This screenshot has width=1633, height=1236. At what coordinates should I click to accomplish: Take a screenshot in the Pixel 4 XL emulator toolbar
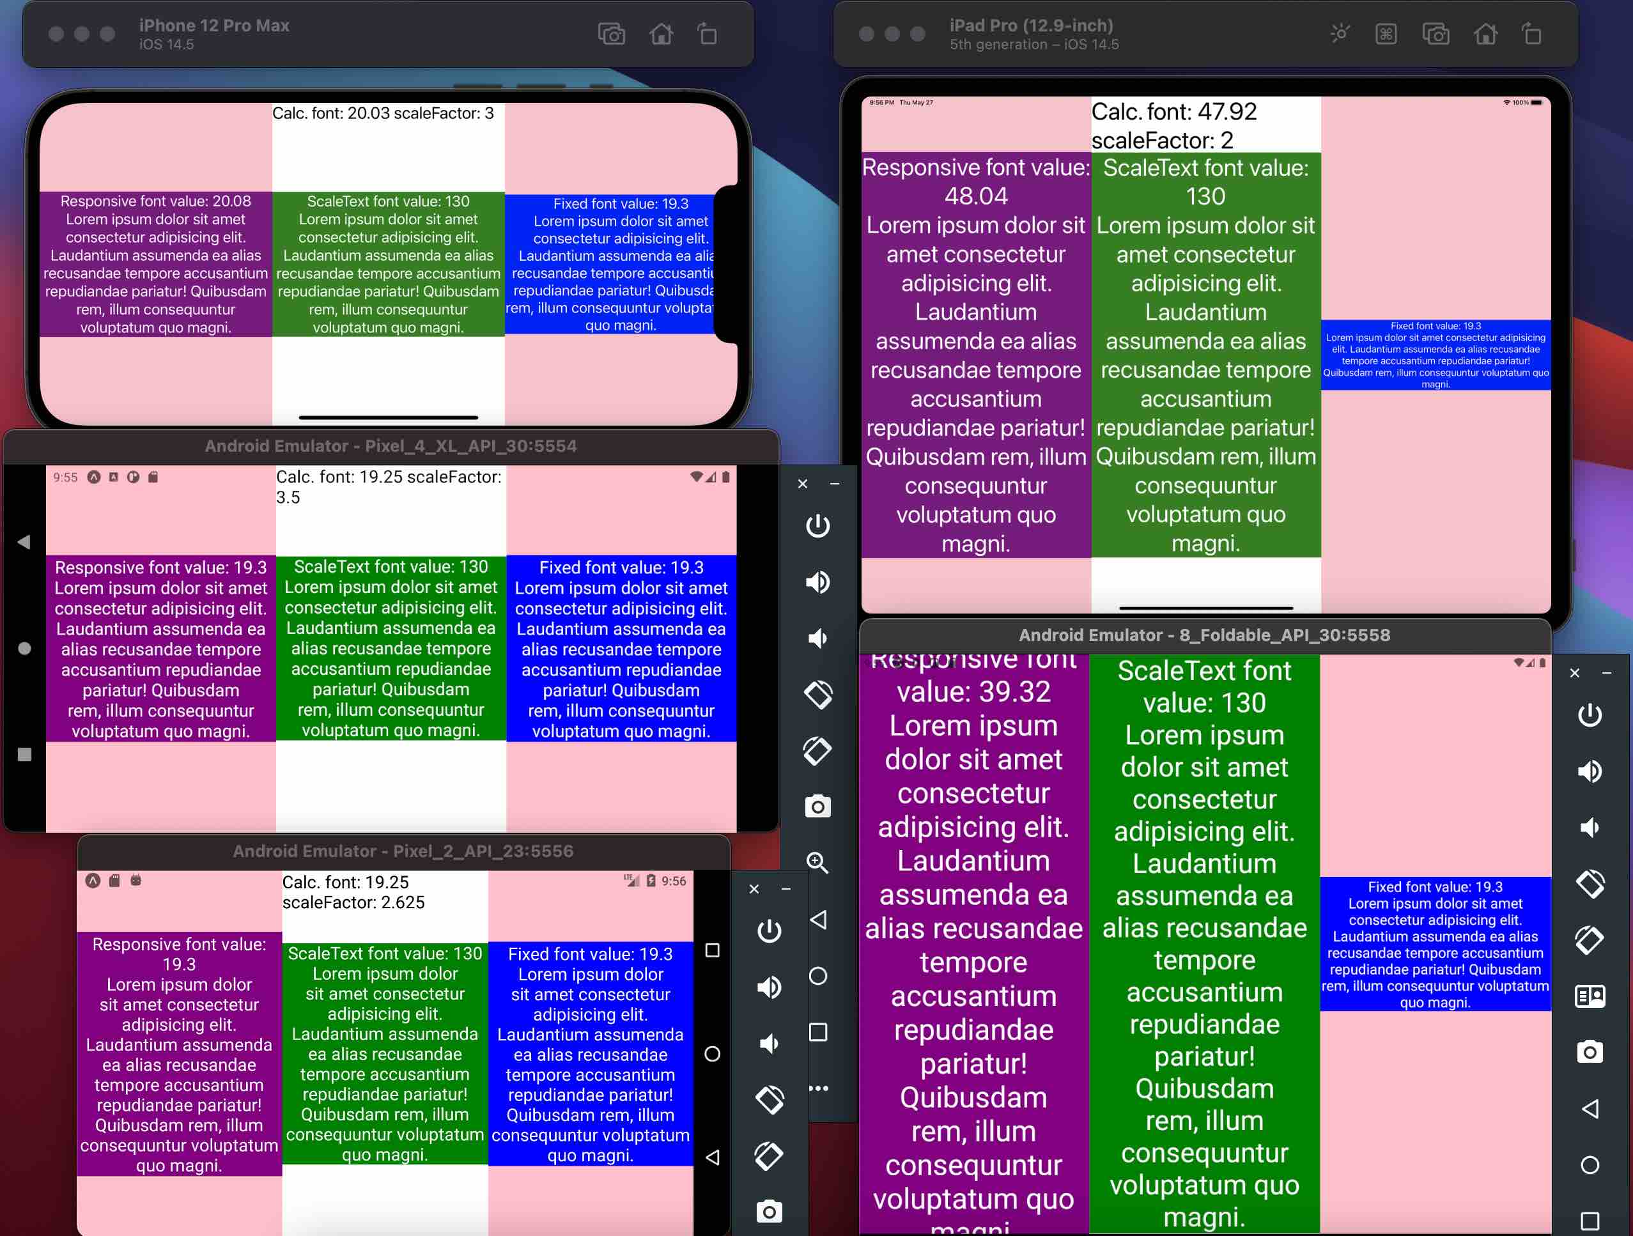click(817, 807)
